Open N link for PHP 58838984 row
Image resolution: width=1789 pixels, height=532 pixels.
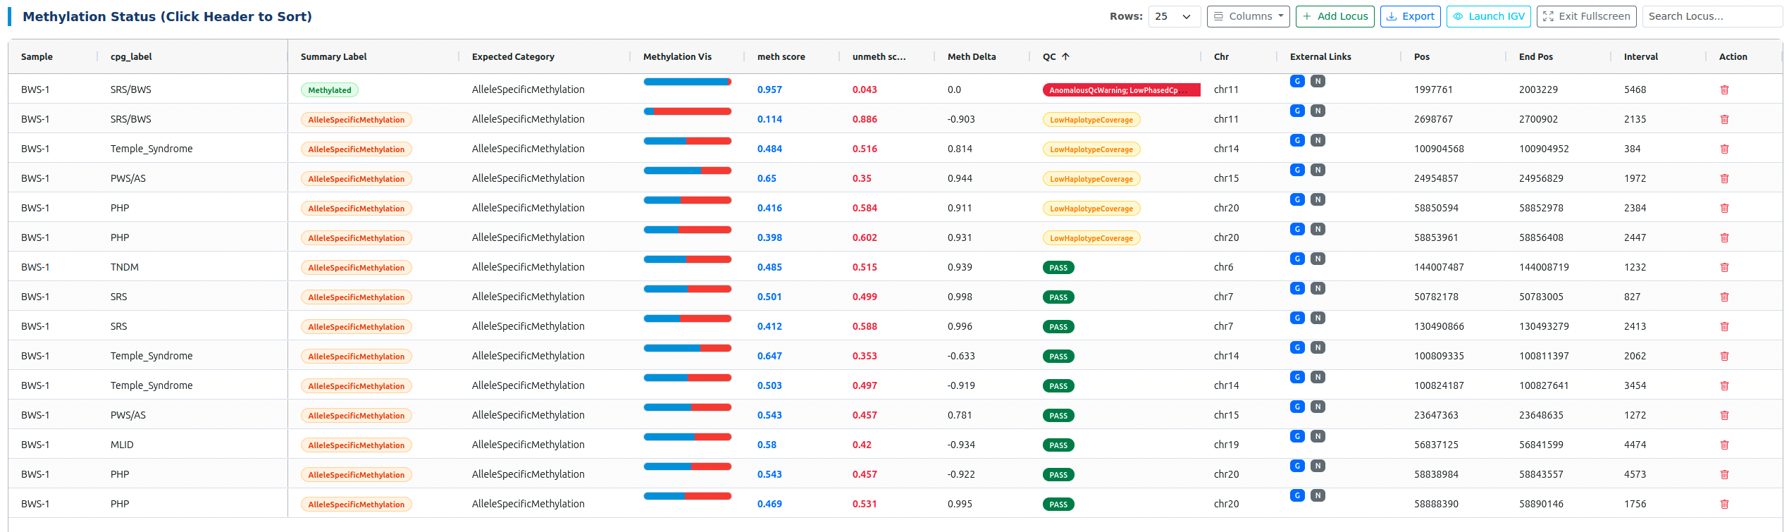point(1318,466)
